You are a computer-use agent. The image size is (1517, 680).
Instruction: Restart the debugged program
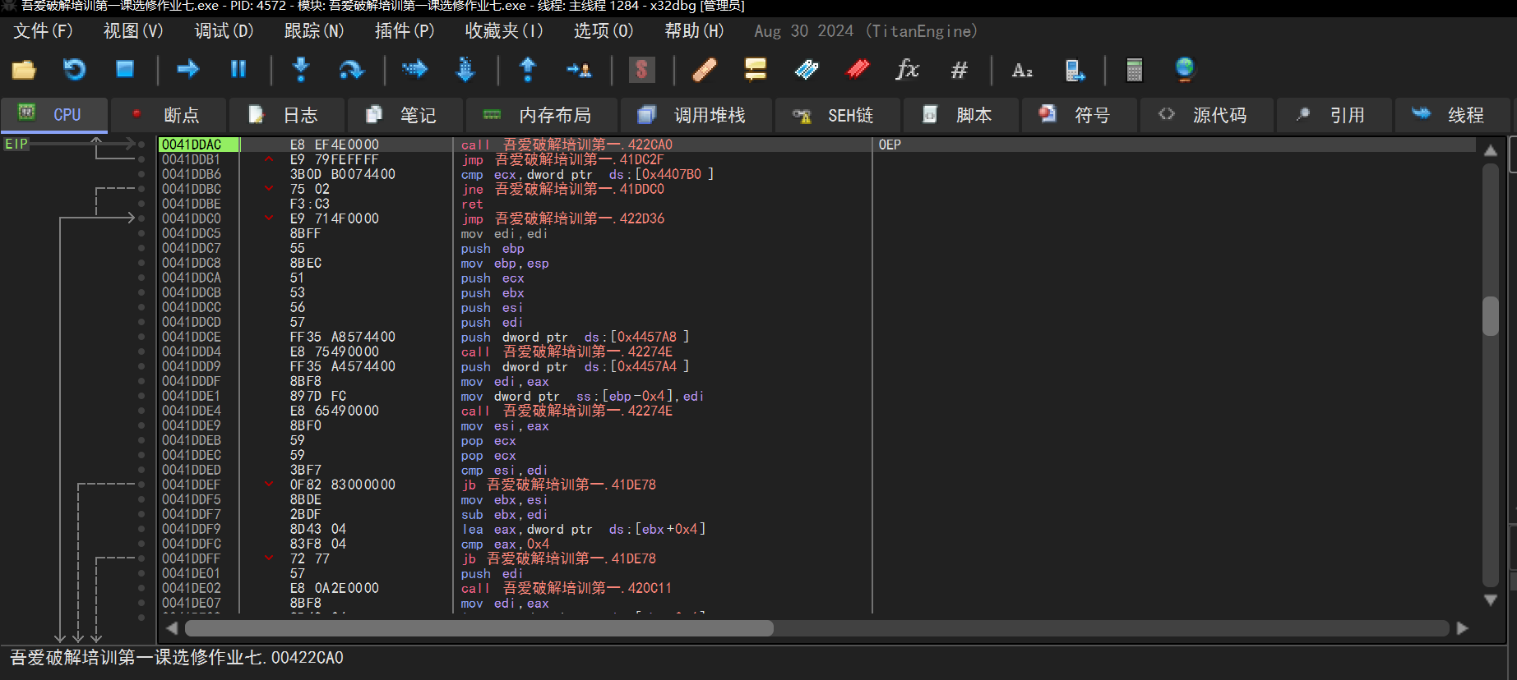click(x=75, y=70)
